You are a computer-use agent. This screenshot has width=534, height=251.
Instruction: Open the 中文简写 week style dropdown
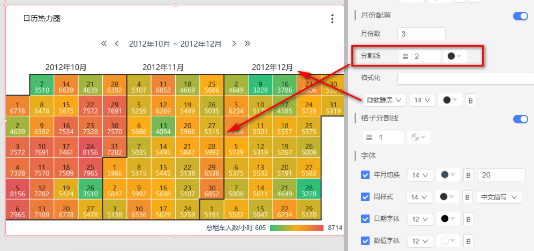[499, 197]
